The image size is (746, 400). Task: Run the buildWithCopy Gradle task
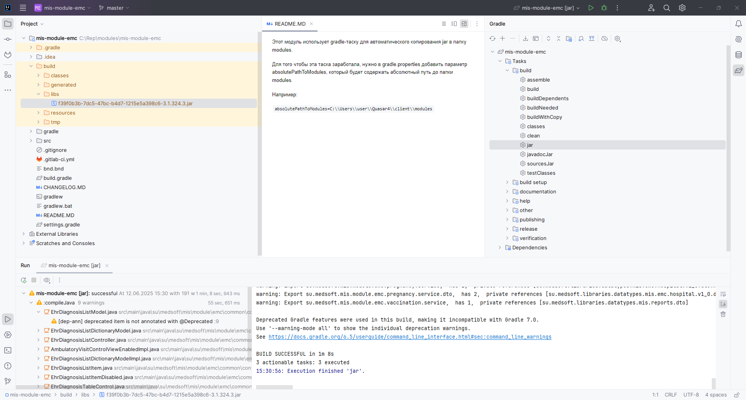[544, 117]
